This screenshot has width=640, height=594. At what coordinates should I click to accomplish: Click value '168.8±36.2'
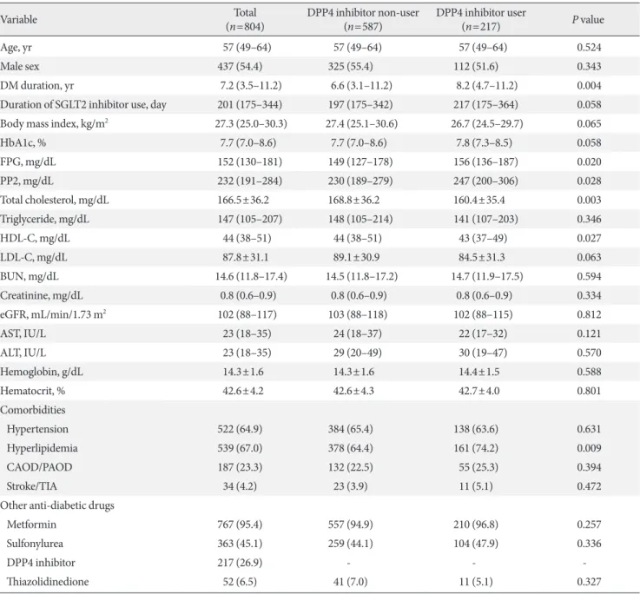[x=354, y=200]
